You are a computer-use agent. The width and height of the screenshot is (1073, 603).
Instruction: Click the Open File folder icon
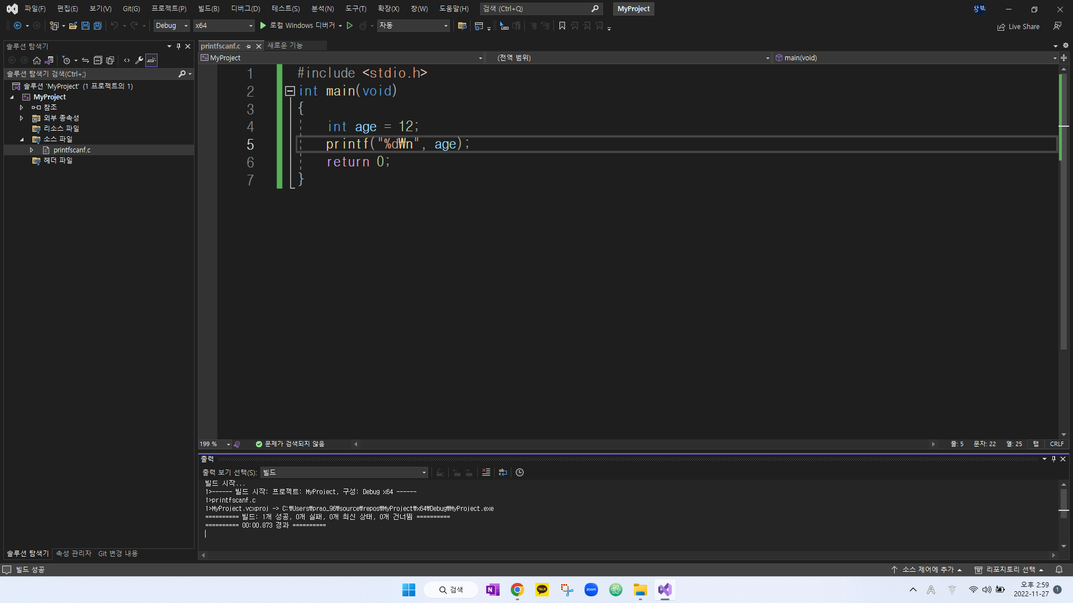point(73,26)
